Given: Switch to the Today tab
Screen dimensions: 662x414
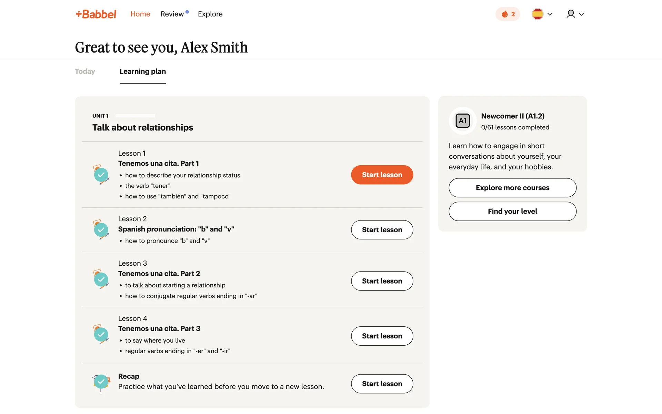Looking at the screenshot, I should [85, 71].
